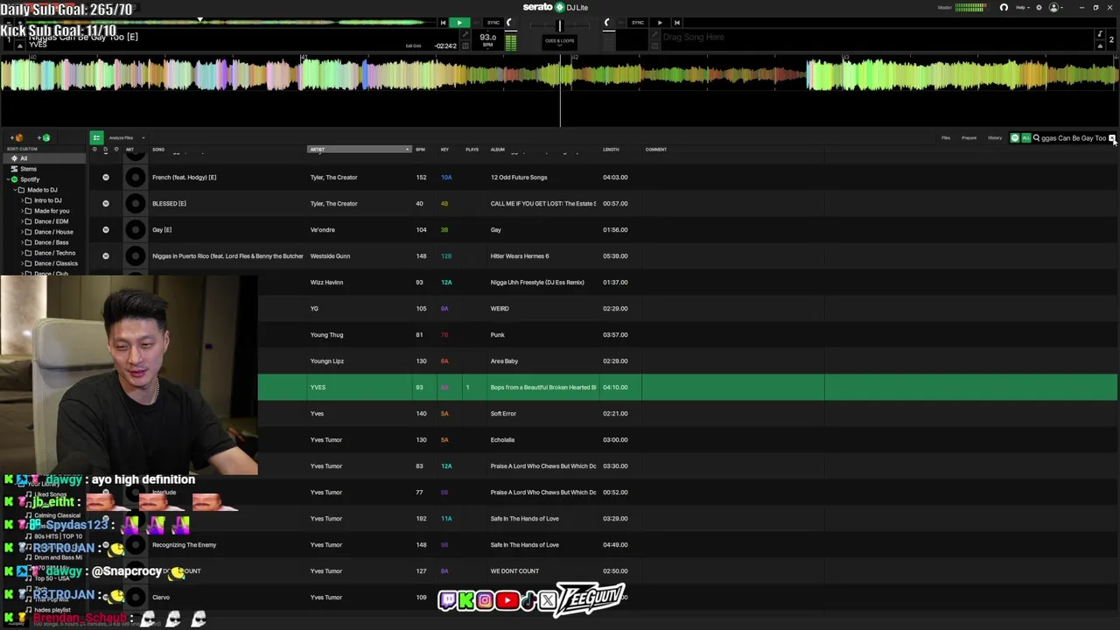Open the History panel tab
Screen dimensions: 1120x630
(995, 137)
